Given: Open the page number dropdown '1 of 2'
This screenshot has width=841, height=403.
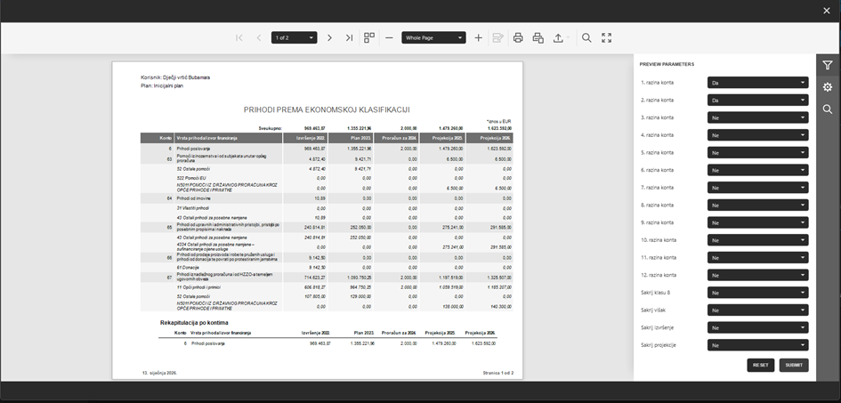Looking at the screenshot, I should pos(295,38).
